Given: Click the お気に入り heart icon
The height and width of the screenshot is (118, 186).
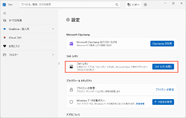Looking at the screenshot, I should tap(5, 46).
